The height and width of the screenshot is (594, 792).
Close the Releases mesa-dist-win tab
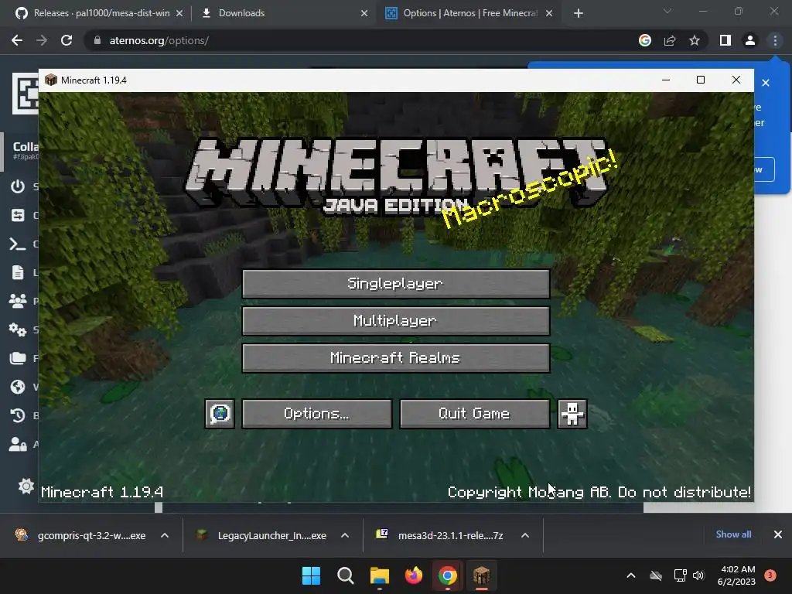(179, 14)
